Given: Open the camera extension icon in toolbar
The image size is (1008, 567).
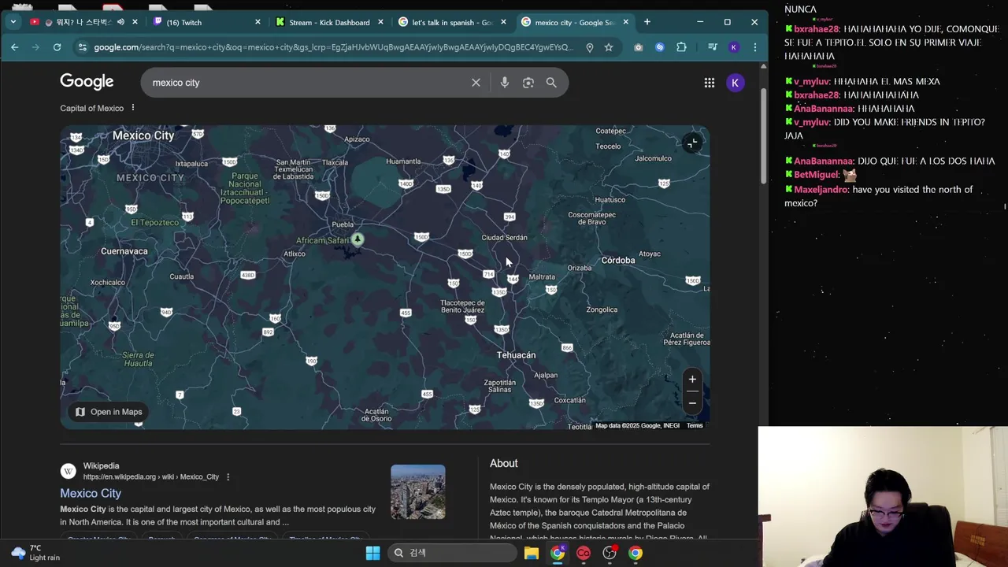Looking at the screenshot, I should tap(638, 47).
